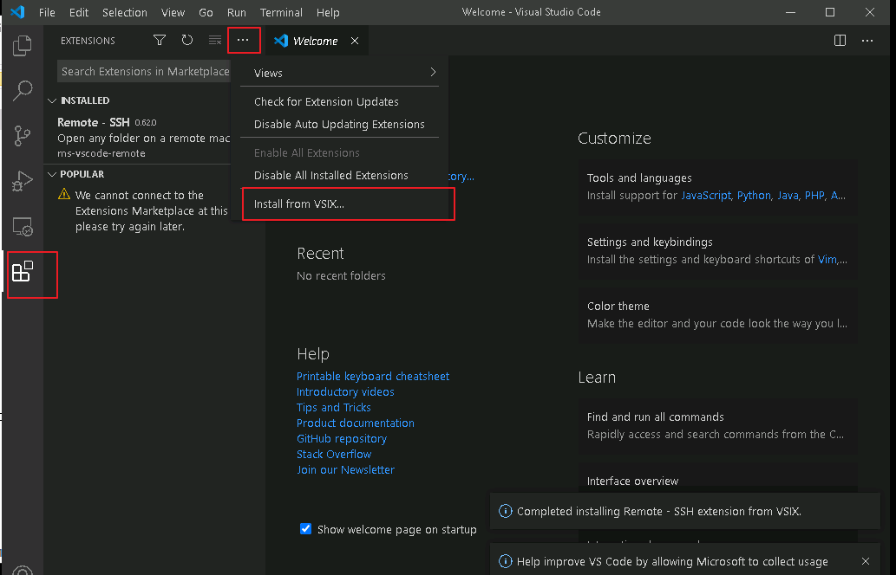Open Remote Explorer view
Viewport: 896px width, 575px height.
pyautogui.click(x=23, y=227)
